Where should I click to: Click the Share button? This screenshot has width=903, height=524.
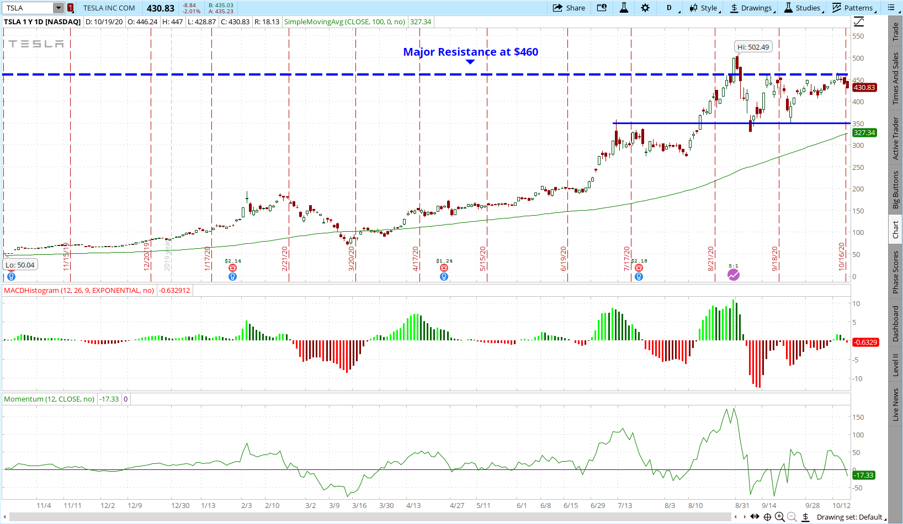coord(569,8)
